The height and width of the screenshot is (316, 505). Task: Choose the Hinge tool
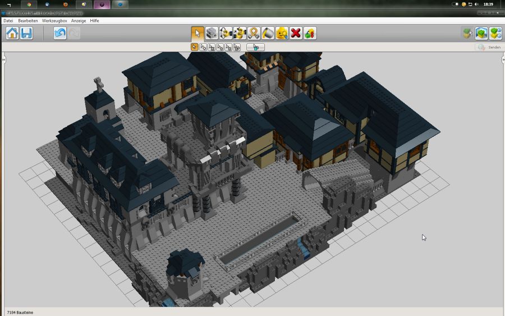226,33
